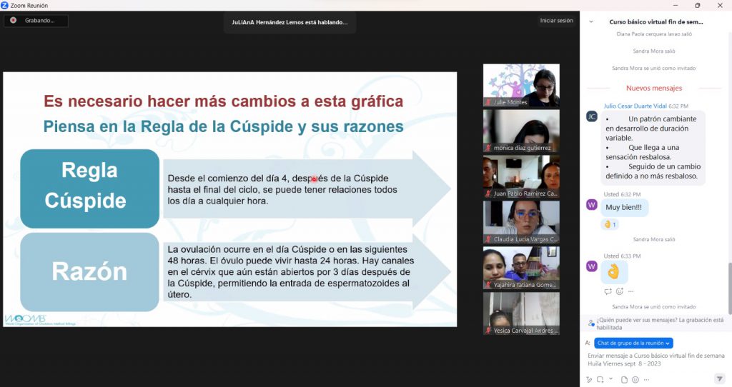Click sender name Julio Cesar Duarte Vidal
Image resolution: width=732 pixels, height=387 pixels.
[x=635, y=106]
